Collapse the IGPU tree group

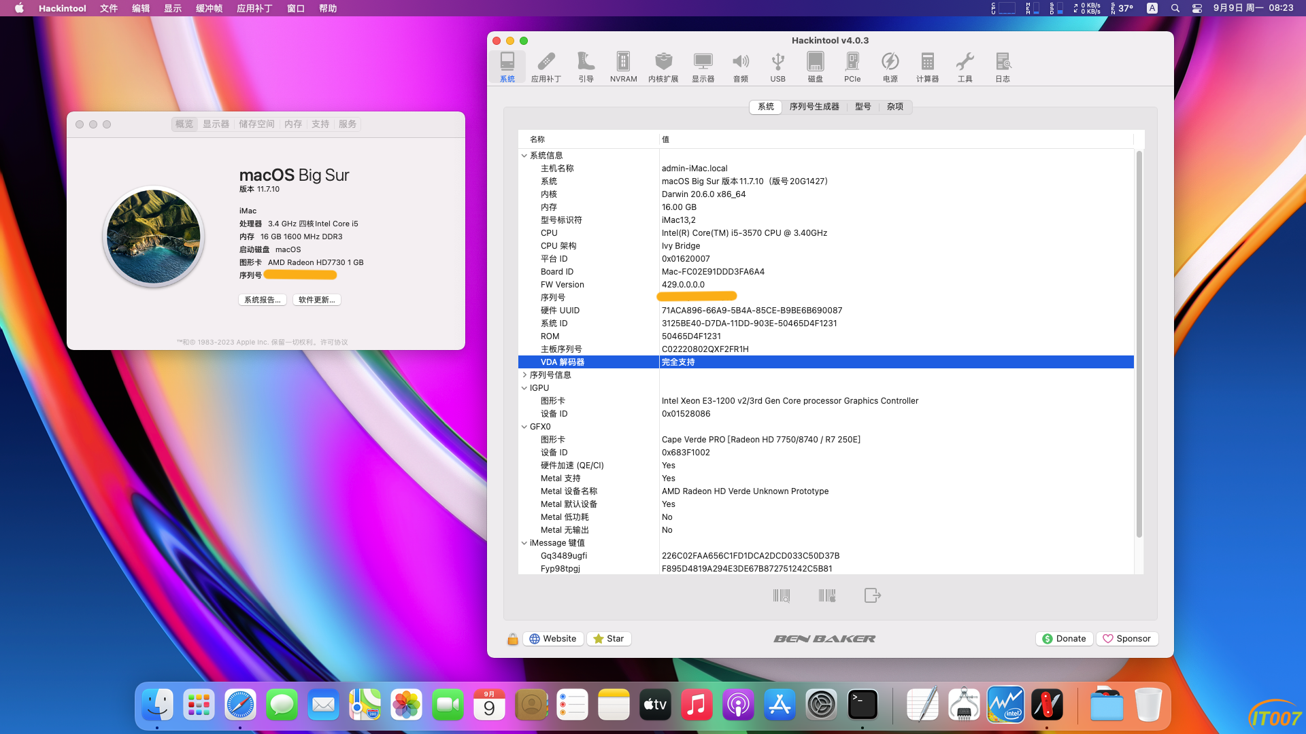[x=524, y=388]
